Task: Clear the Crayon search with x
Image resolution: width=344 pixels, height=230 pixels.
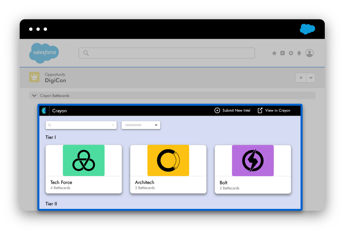Action: coord(113,125)
